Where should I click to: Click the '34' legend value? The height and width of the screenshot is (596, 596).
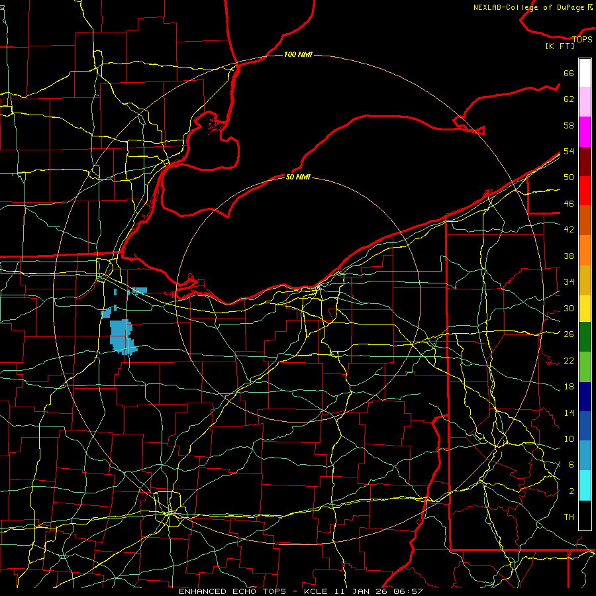pos(569,282)
